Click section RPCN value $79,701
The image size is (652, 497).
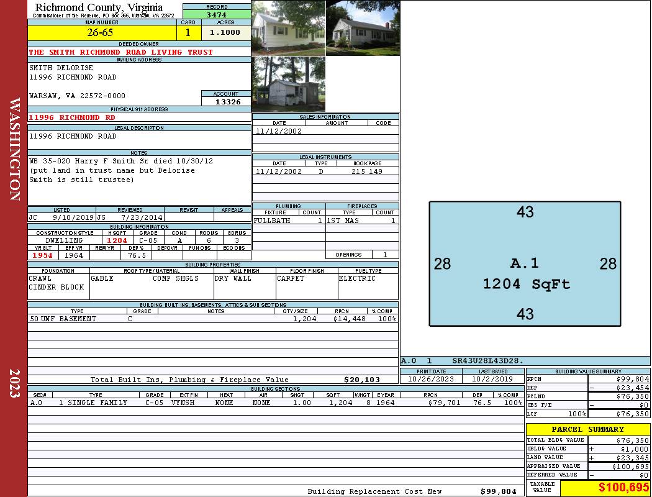(444, 403)
